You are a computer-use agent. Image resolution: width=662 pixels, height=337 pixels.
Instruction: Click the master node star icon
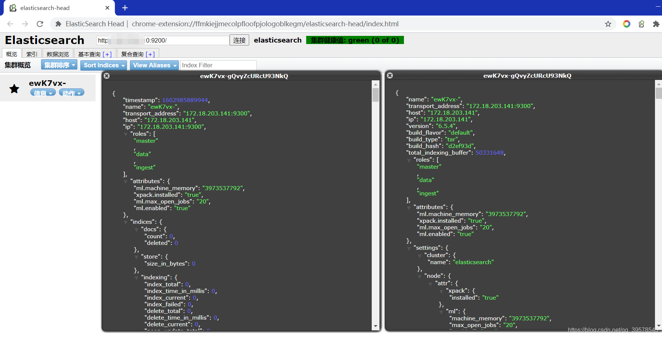(14, 89)
